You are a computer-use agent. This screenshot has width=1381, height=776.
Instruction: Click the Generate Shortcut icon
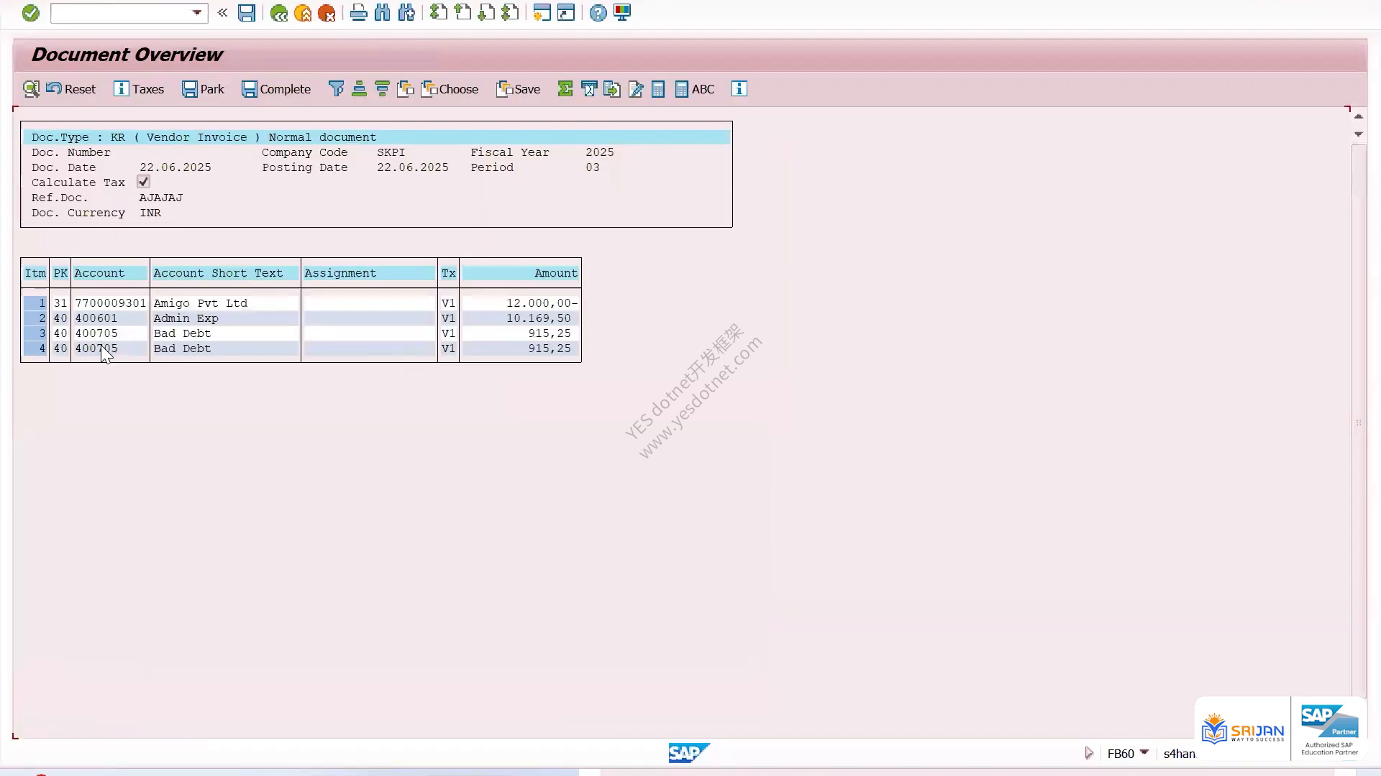(566, 13)
